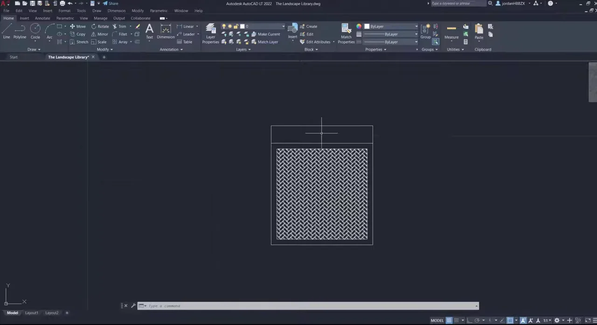Screen dimensions: 597x325
Task: Switch to the Annotate ribbon tab
Action: (x=42, y=18)
